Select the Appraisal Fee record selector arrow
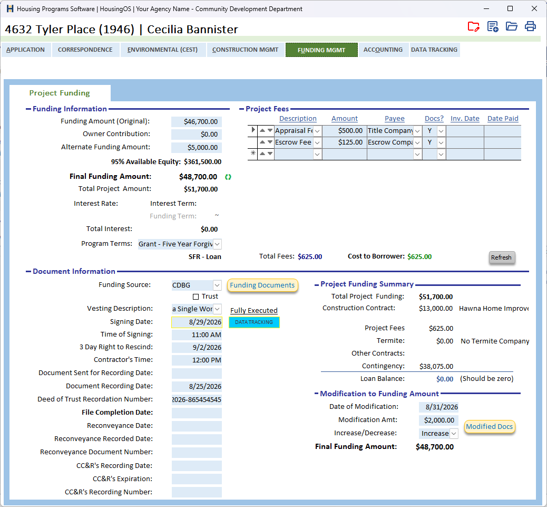The image size is (547, 507). click(x=253, y=130)
